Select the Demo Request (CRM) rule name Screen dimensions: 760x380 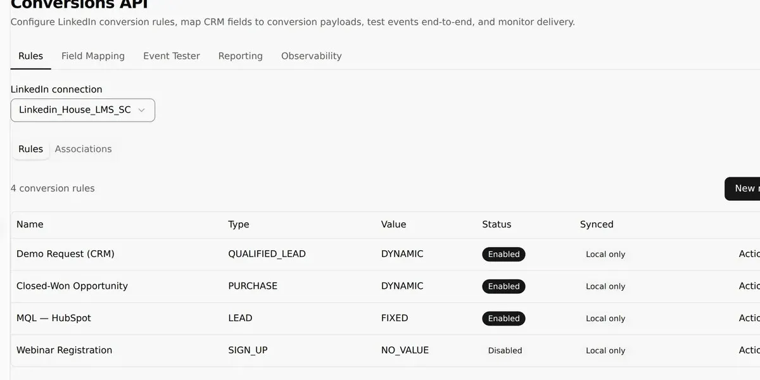(x=65, y=254)
